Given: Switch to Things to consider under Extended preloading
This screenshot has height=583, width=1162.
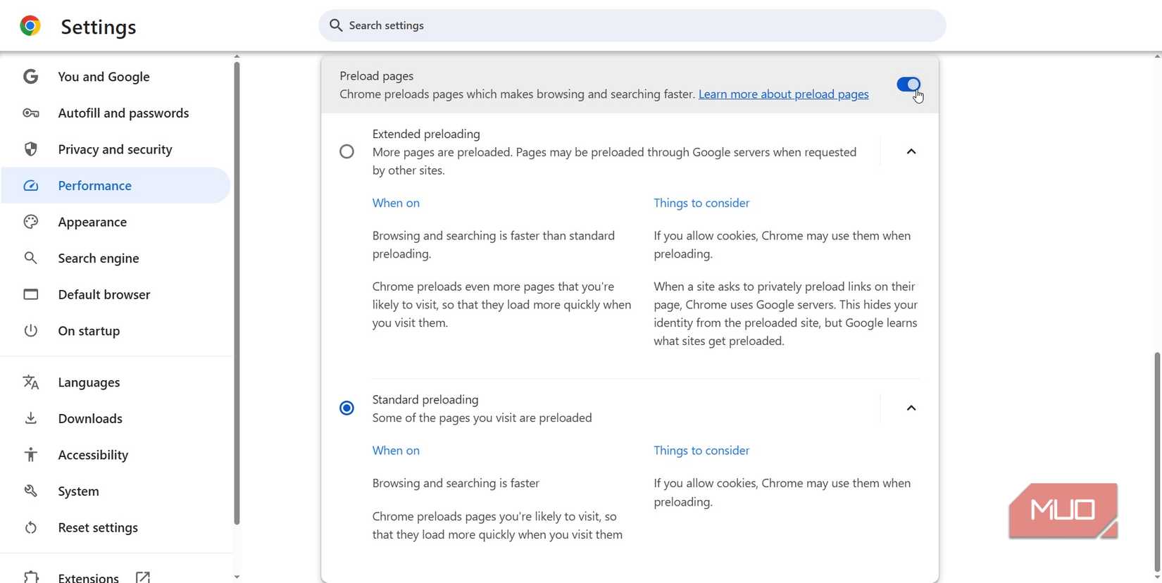Looking at the screenshot, I should point(701,203).
